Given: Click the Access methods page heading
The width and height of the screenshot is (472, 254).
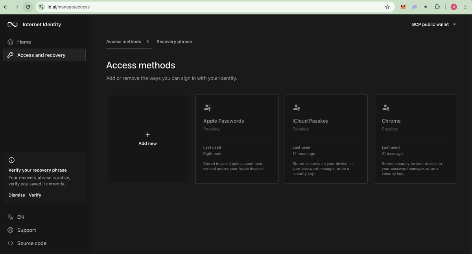Looking at the screenshot, I should (141, 65).
